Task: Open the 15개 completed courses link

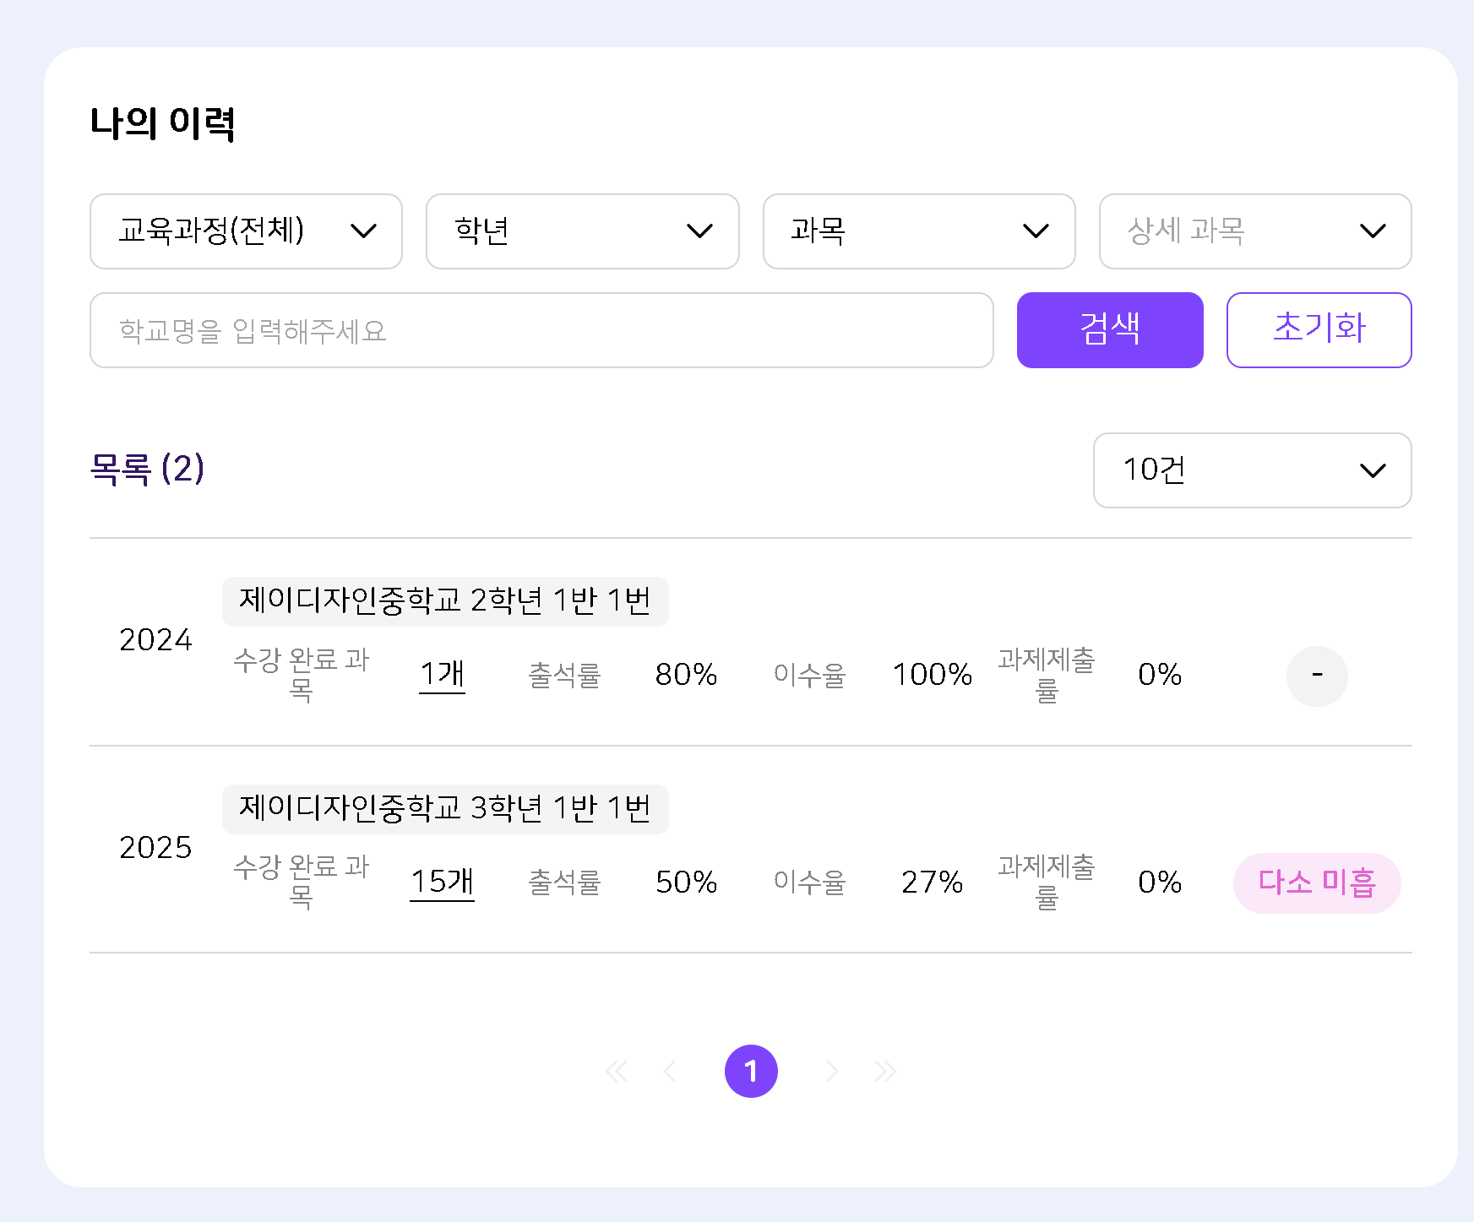Action: click(x=442, y=883)
